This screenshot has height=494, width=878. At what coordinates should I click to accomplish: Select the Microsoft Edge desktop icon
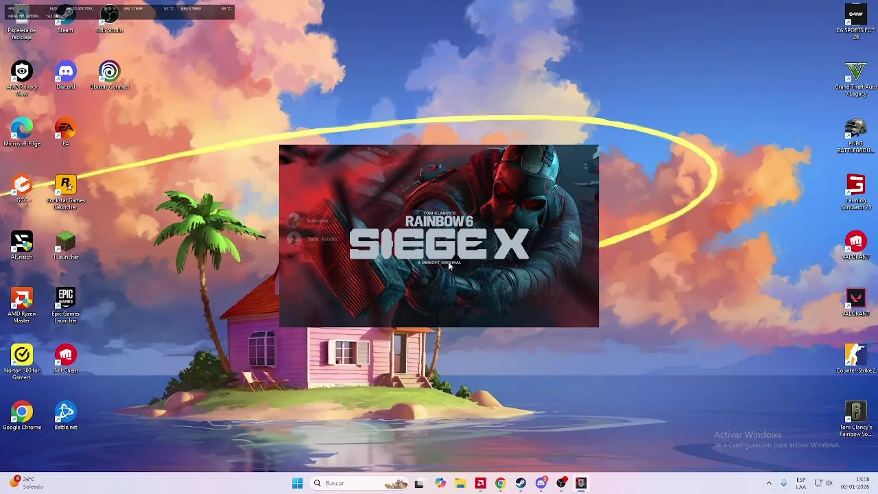[22, 132]
